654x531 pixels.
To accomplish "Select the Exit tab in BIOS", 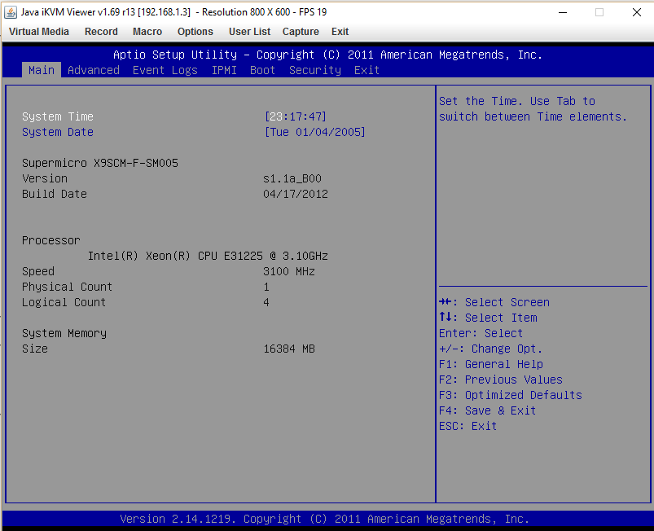I will (367, 70).
